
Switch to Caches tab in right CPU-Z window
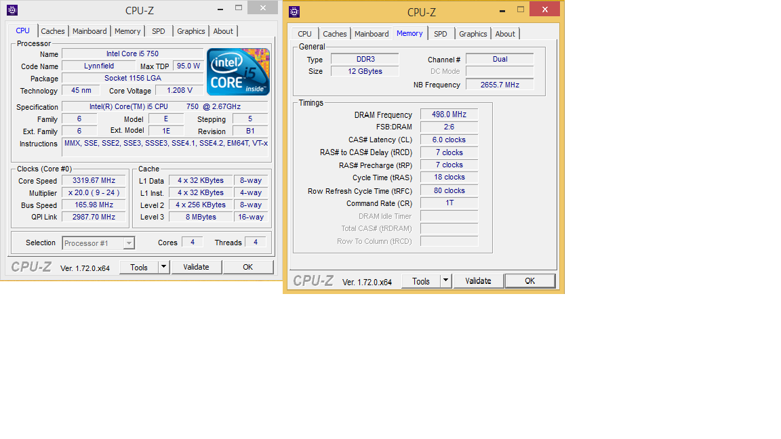coord(335,34)
